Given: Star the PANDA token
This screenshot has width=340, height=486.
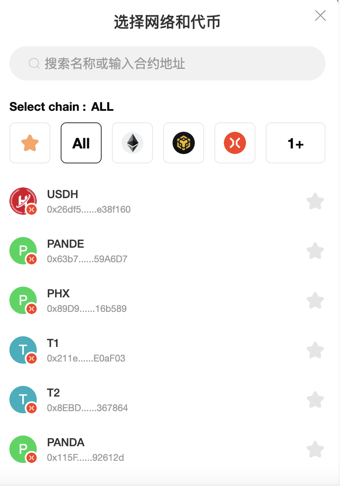Looking at the screenshot, I should 315,449.
